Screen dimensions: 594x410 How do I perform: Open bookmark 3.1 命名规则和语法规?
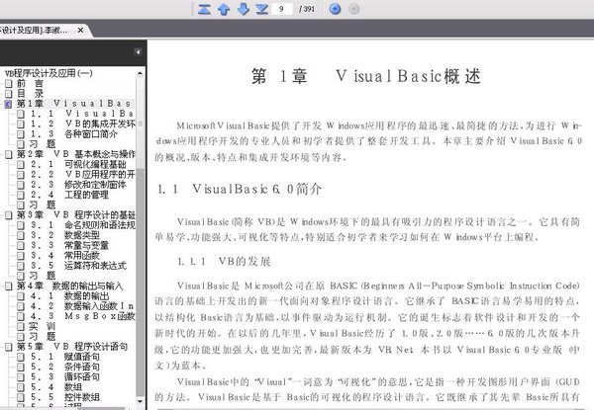coord(82,225)
